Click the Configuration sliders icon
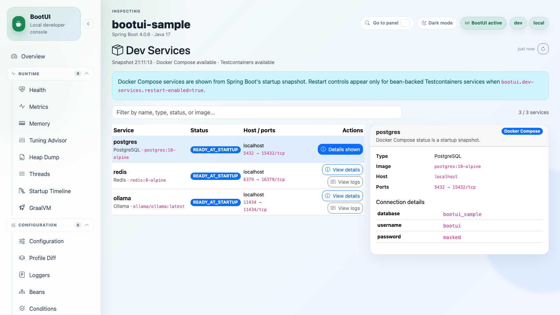Image resolution: width=560 pixels, height=315 pixels. click(22, 241)
